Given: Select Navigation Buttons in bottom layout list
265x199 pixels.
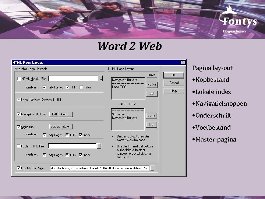Looking at the screenshot, I should pos(124,118).
